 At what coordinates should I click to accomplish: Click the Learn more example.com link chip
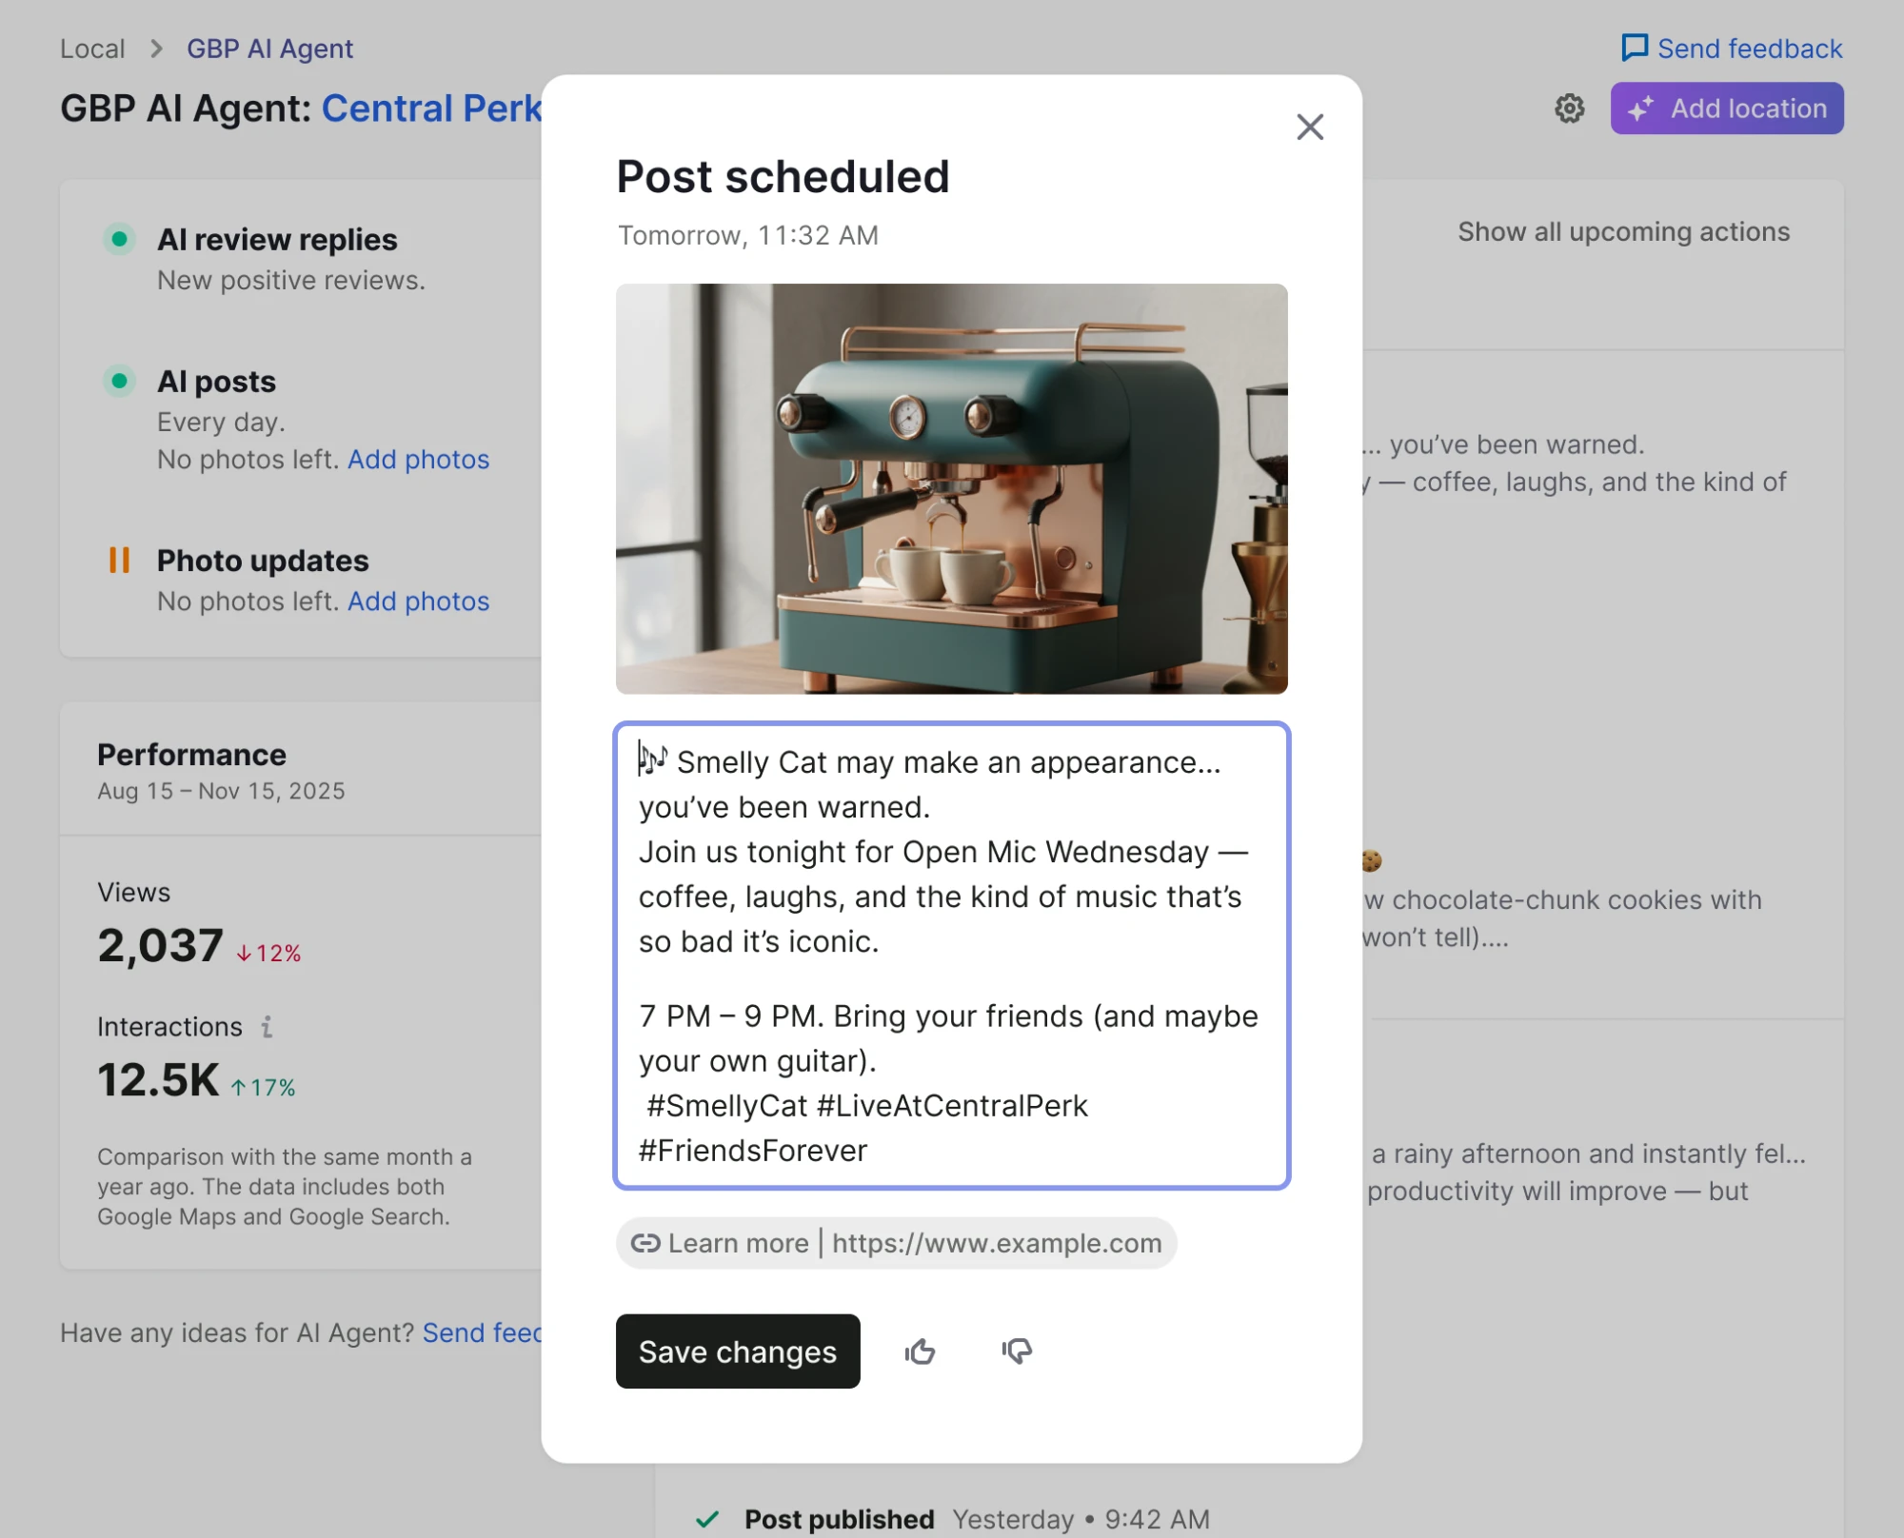[896, 1243]
